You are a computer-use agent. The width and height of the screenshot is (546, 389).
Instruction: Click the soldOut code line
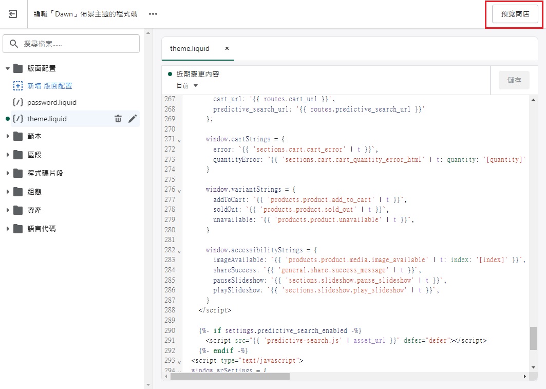coord(301,210)
